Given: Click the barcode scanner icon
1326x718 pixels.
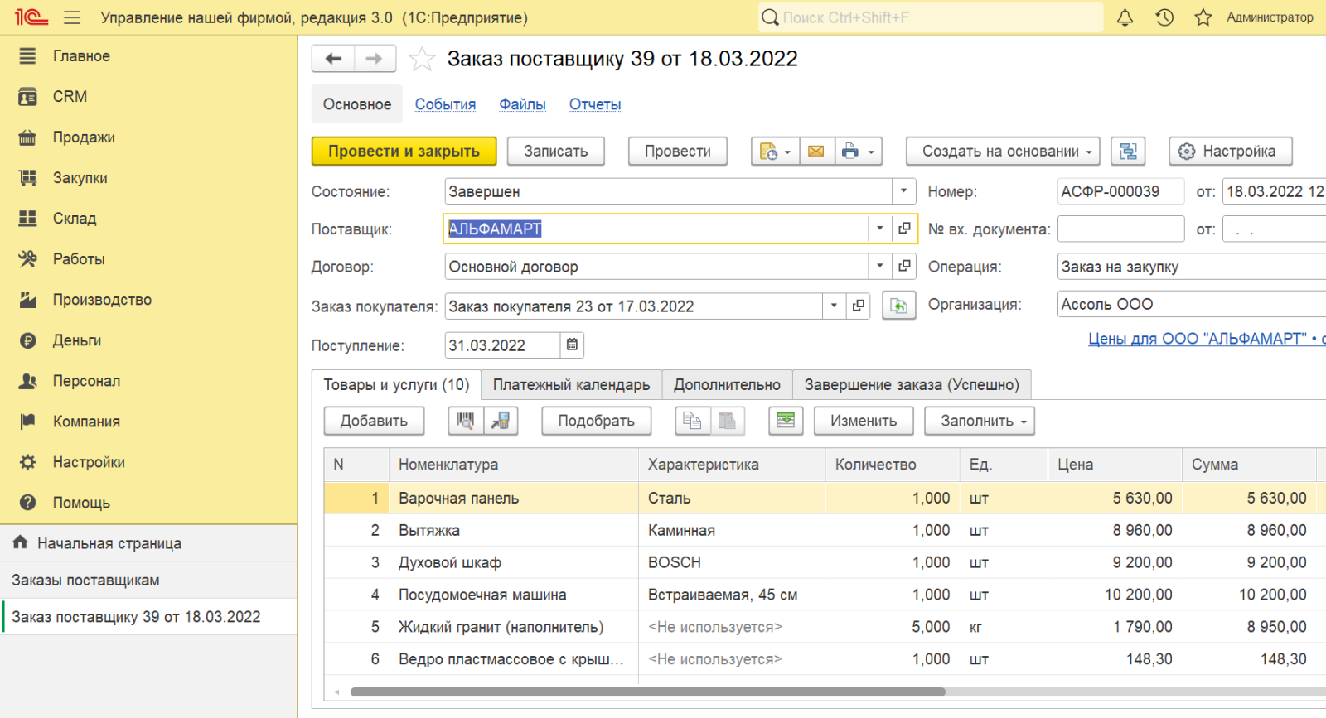Looking at the screenshot, I should 466,421.
